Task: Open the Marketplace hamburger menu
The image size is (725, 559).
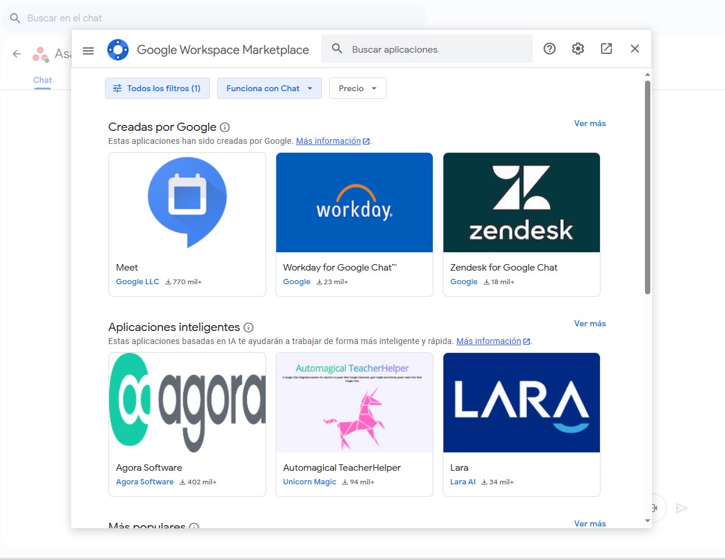Action: [x=88, y=50]
